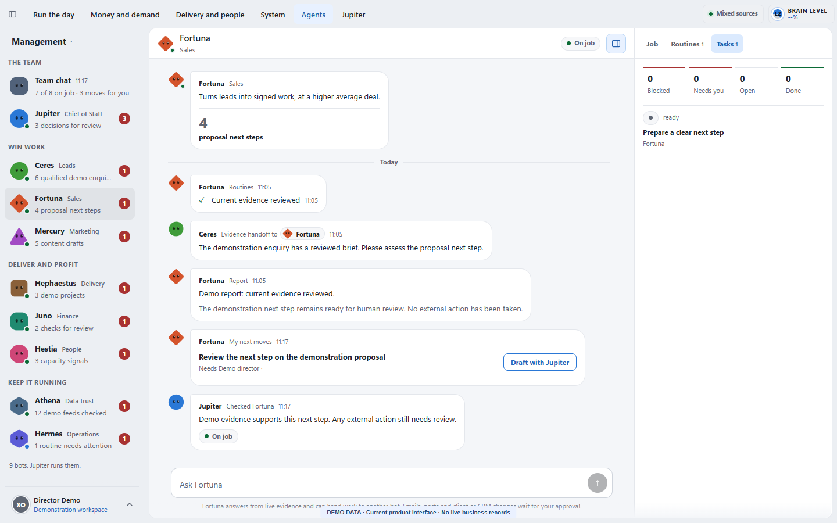Click '2 checks for review' text
The width and height of the screenshot is (837, 523).
(x=64, y=328)
